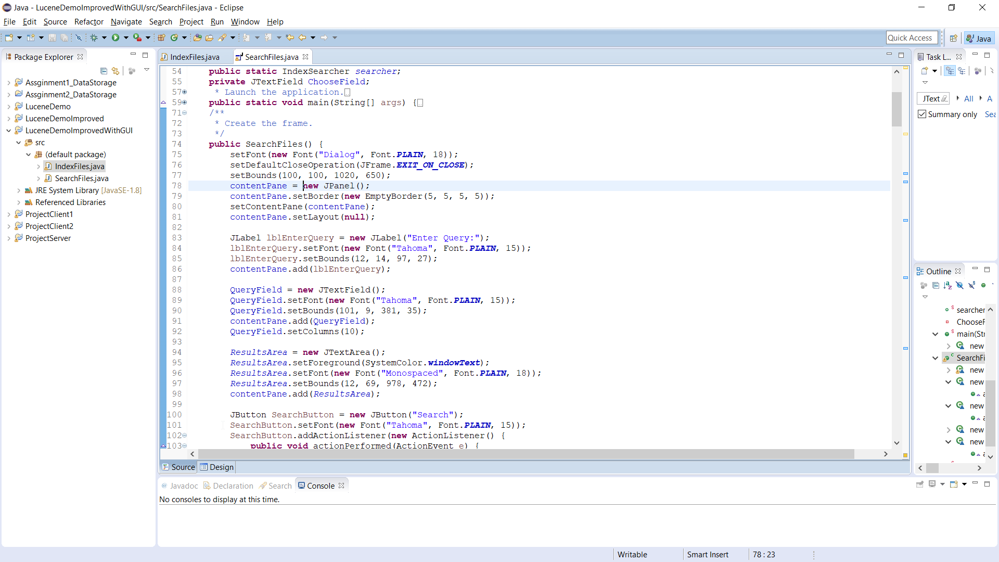The image size is (999, 562).
Task: Expand the ProjectServer project in Package Explorer
Action: point(8,238)
